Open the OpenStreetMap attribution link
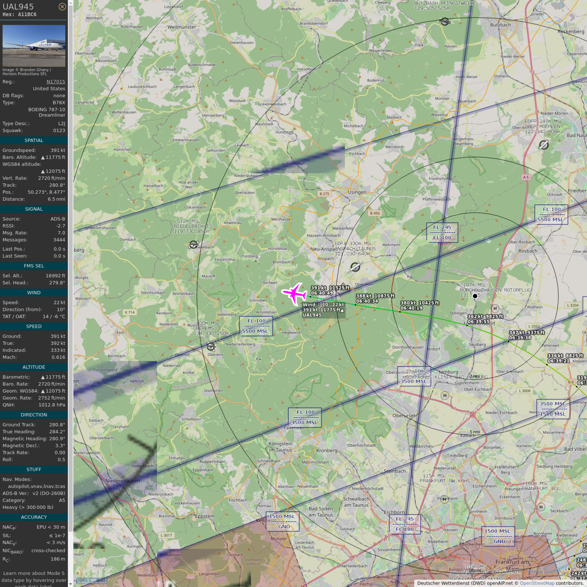This screenshot has width=587, height=587. click(x=537, y=583)
